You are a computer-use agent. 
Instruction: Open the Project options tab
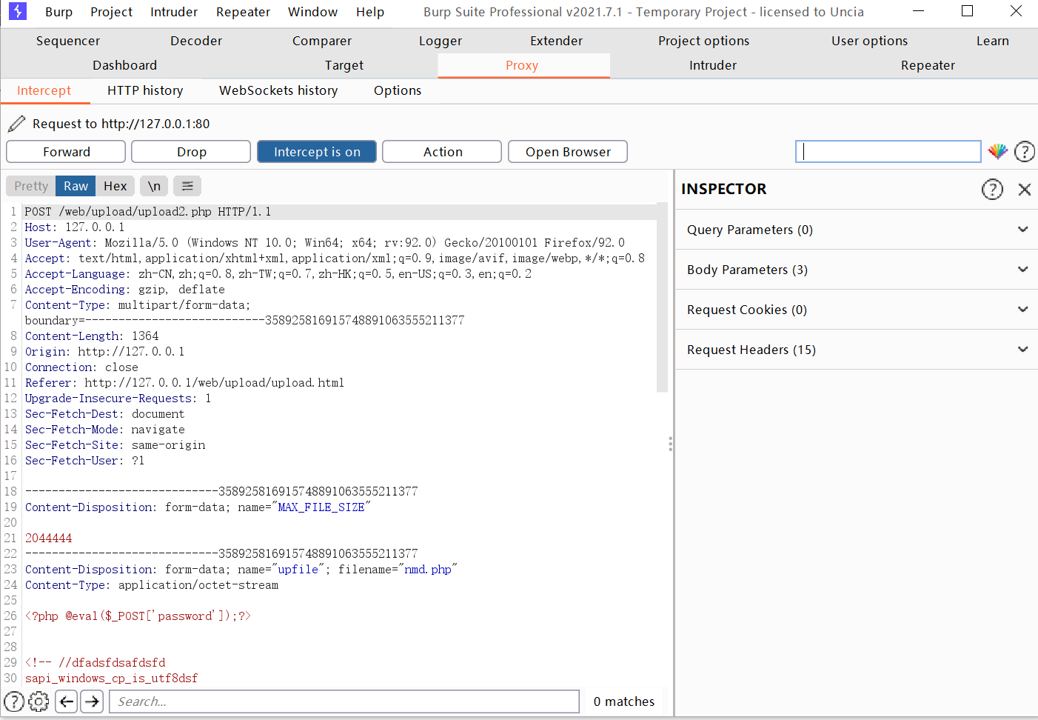click(x=703, y=41)
